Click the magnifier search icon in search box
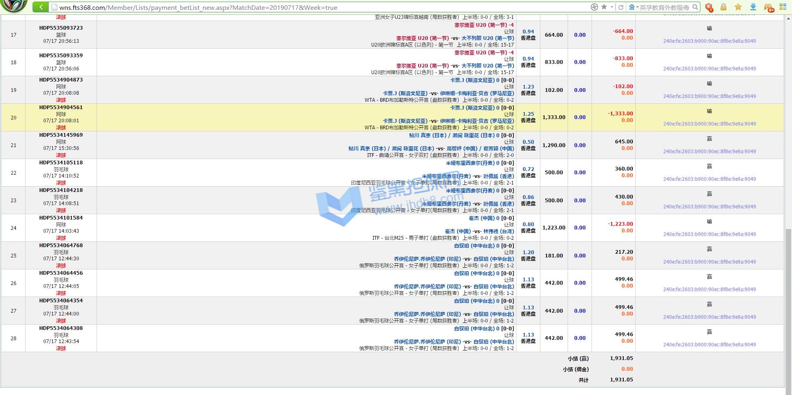Image resolution: width=792 pixels, height=395 pixels. pos(695,7)
